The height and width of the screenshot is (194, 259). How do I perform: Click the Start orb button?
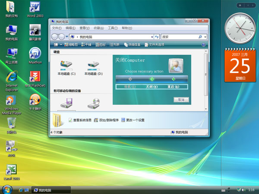(x=7, y=190)
